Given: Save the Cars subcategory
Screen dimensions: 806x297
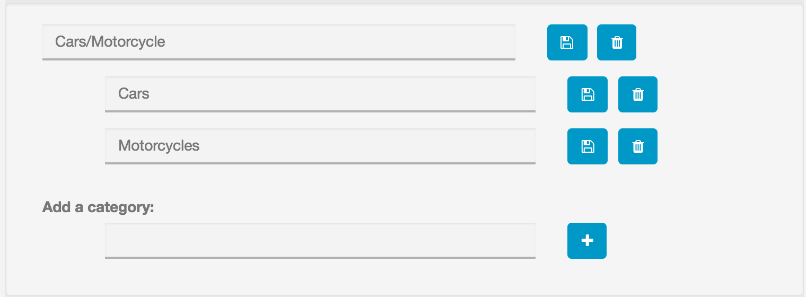Looking at the screenshot, I should (x=587, y=94).
